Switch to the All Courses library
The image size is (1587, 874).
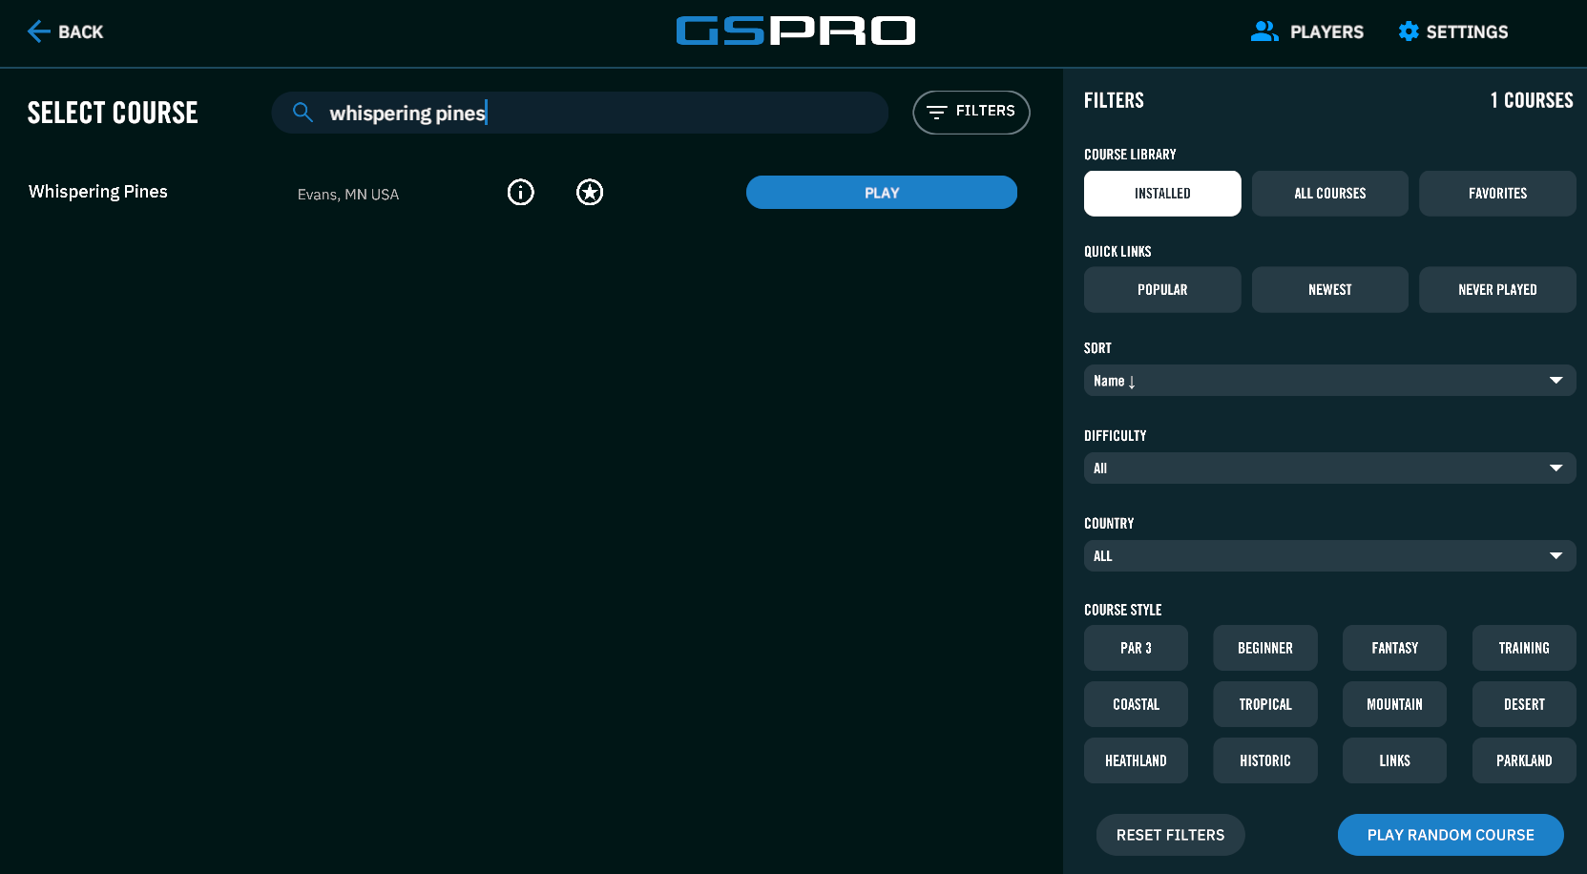click(1329, 194)
